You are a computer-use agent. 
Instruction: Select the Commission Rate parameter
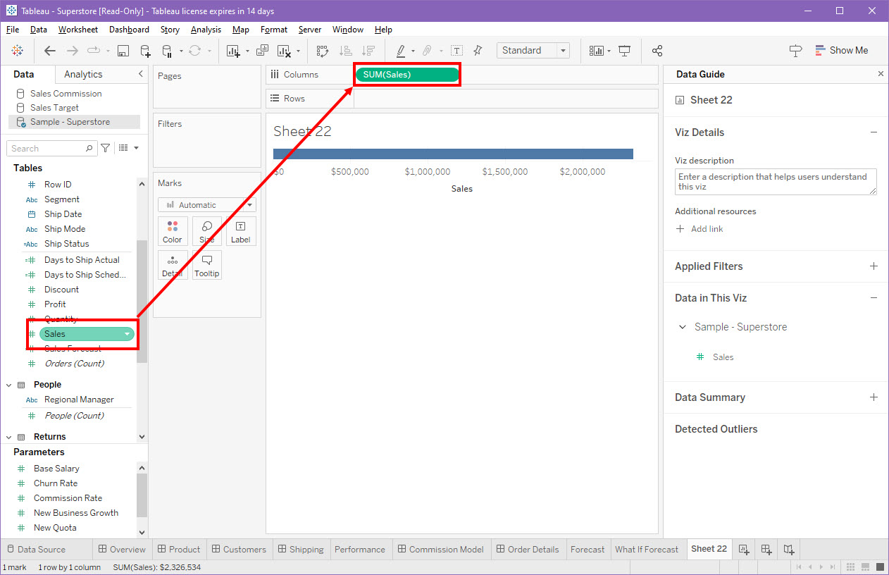tap(68, 498)
